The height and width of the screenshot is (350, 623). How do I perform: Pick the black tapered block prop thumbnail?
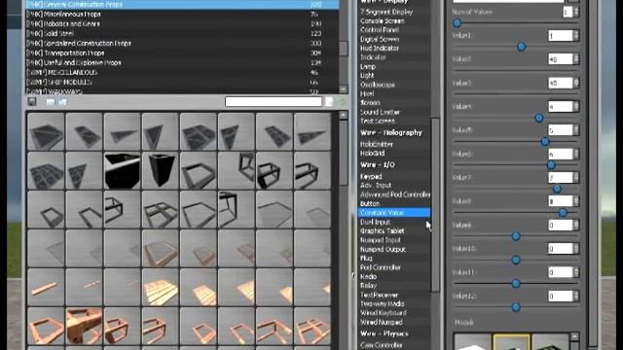pyautogui.click(x=160, y=170)
